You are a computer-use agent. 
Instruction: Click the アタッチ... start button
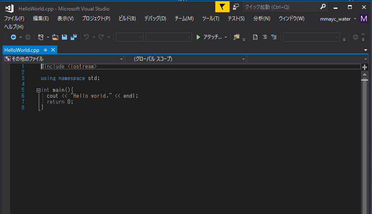click(x=209, y=37)
